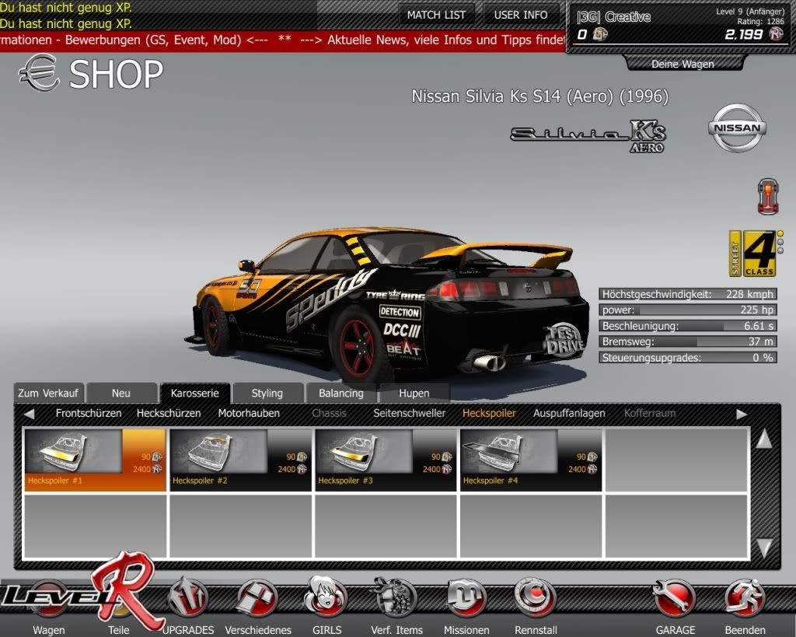Screen dimensions: 796x637
Task: Select the Auspuffanlagen category
Action: pyautogui.click(x=569, y=414)
